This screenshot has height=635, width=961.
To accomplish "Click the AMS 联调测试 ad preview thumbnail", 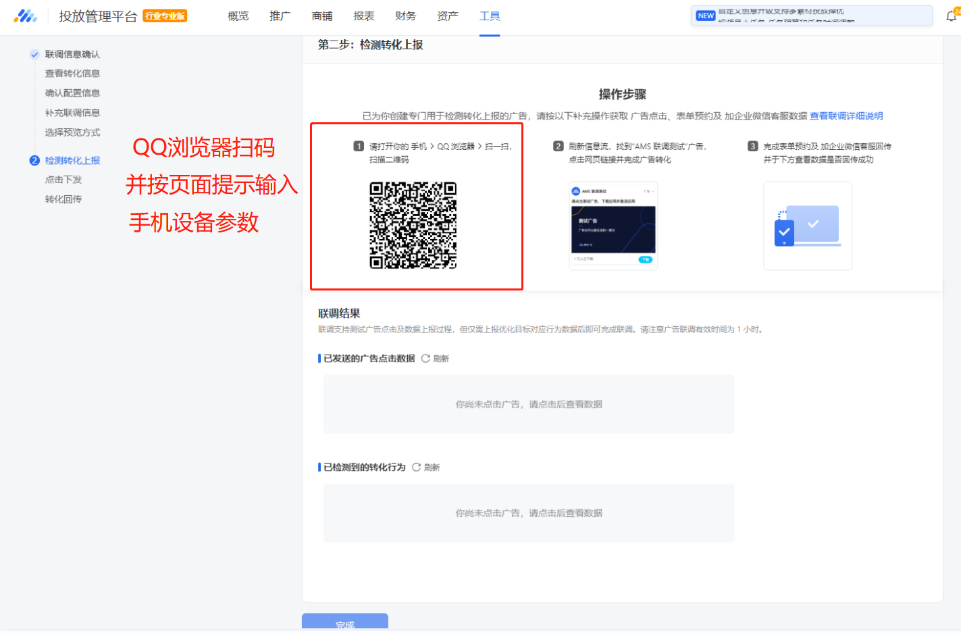I will (613, 226).
